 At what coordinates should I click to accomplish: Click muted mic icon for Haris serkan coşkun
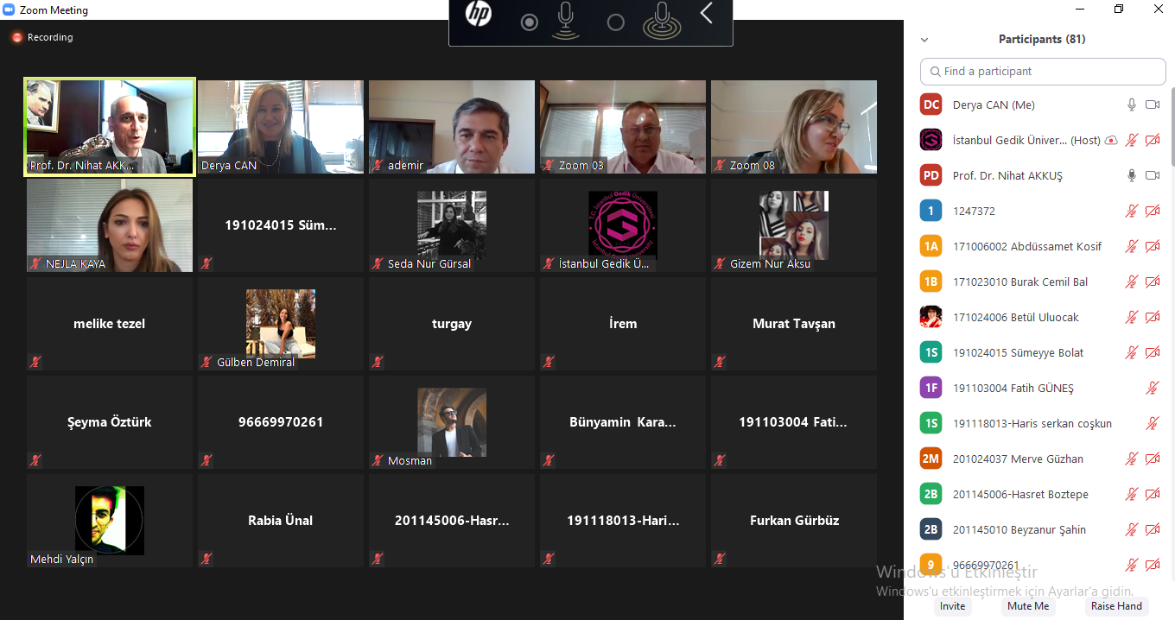[x=1153, y=423]
